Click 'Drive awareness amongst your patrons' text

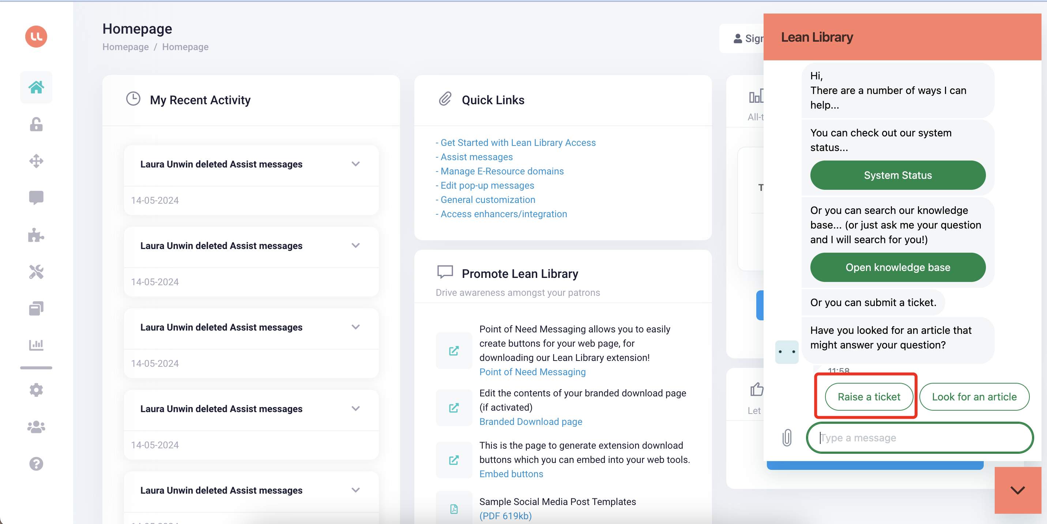click(517, 293)
